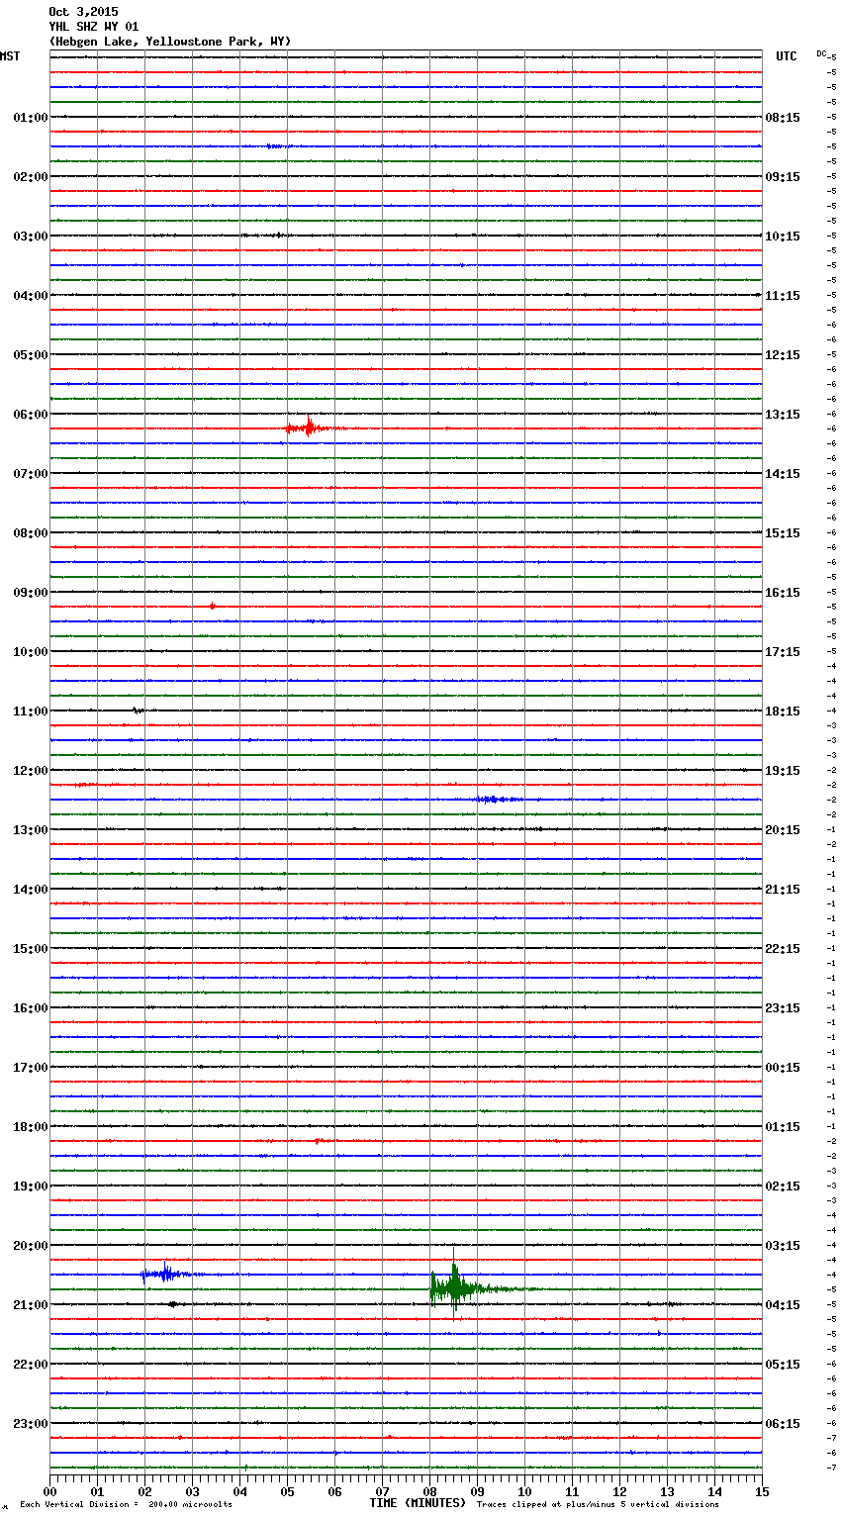Click the 08:15 UTC time label
This screenshot has width=841, height=1518.
point(783,118)
